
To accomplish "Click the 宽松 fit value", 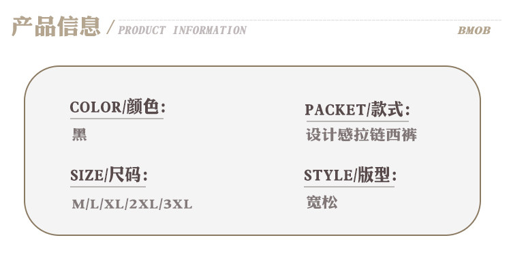I will [322, 202].
